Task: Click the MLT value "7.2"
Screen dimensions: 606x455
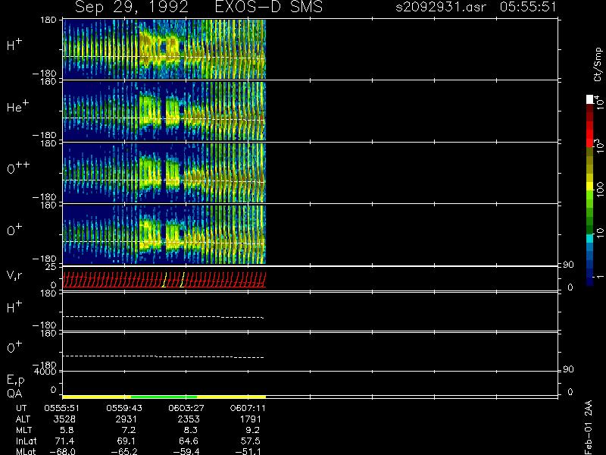Action: 129,430
